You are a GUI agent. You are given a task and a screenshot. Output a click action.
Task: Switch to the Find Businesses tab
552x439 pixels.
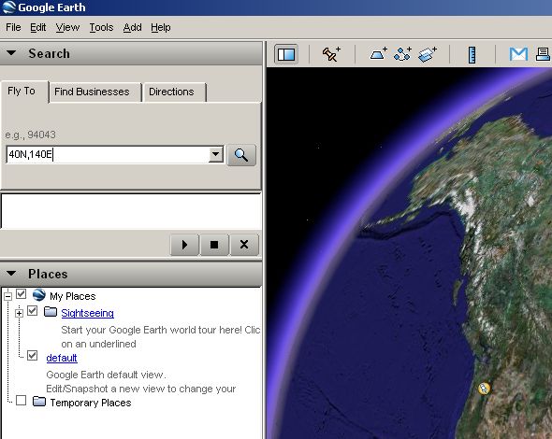(95, 92)
